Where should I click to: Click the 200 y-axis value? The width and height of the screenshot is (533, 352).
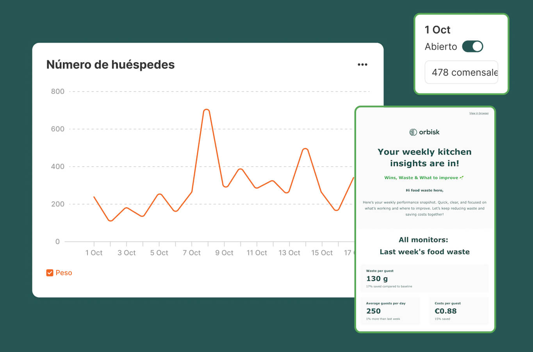(58, 204)
